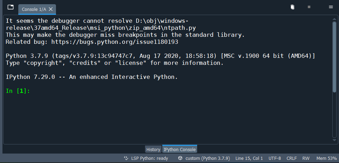
Task: Click the interpreter cube icon in status bar
Action: 180,158
